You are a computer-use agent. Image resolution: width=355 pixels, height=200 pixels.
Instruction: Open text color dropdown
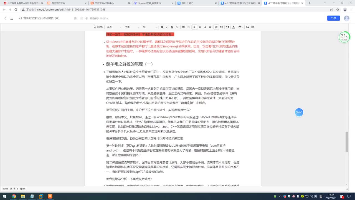tap(234, 27)
